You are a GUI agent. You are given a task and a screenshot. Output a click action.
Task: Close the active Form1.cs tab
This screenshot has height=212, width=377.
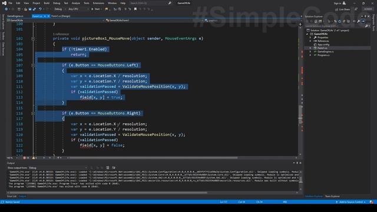[x=48, y=16]
